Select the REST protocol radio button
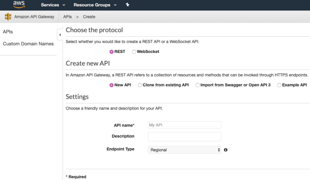Screen dimensions: 310x180 [x=112, y=52]
